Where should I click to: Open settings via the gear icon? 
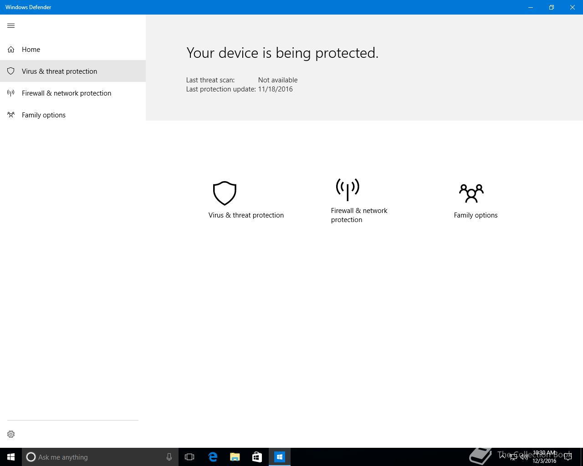11,434
